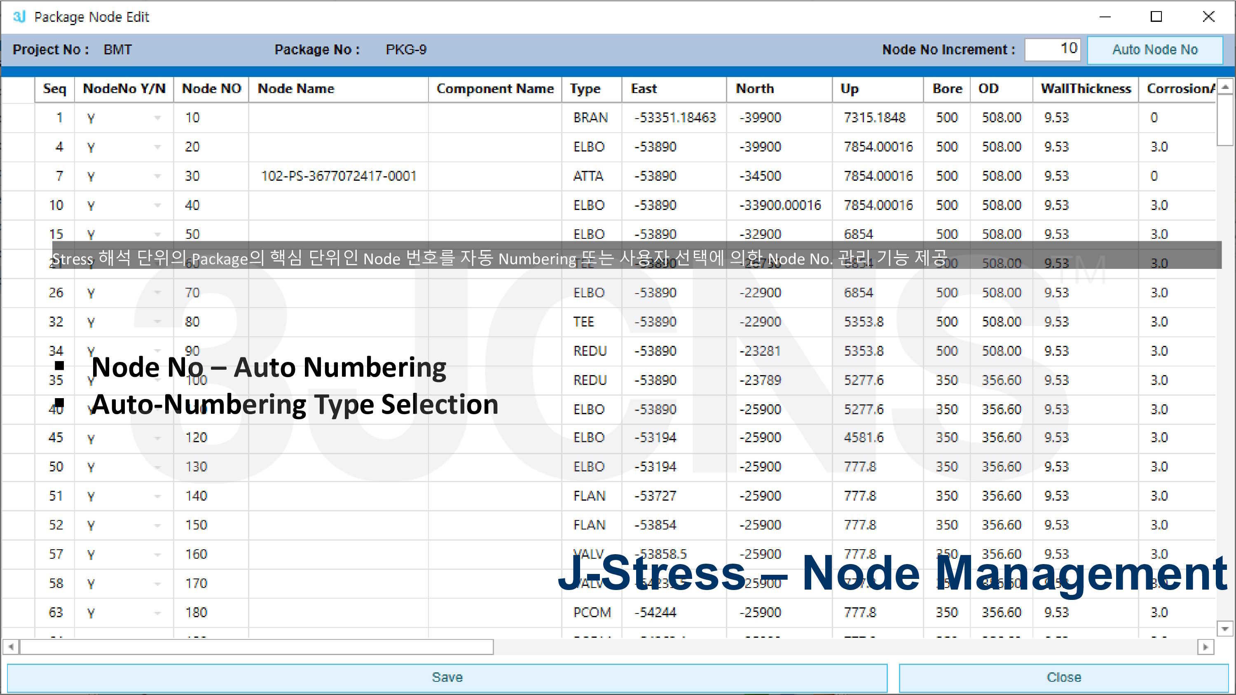Viewport: 1236px width, 695px height.
Task: Click horizontal scrollbar left arrow
Action: [11, 647]
